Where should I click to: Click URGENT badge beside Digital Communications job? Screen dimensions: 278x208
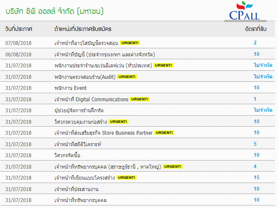tap(139, 99)
